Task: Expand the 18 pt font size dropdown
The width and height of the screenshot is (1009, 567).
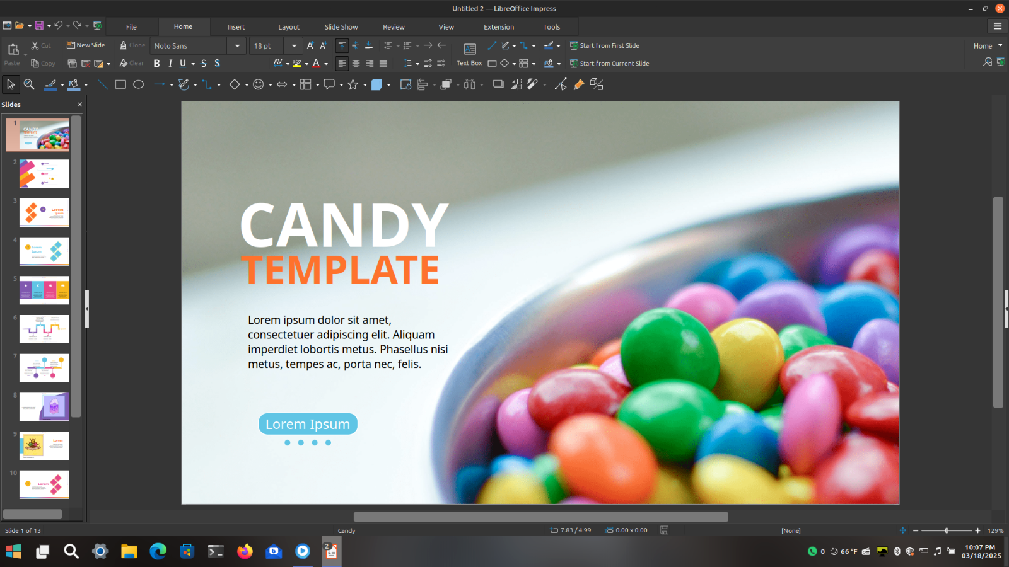Action: (x=294, y=46)
